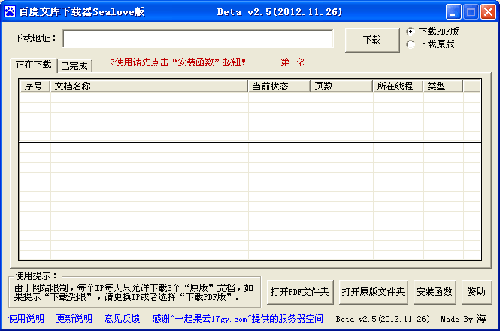Screen dimensions: 500x331
Task: Click the 当前状态 column header
Action: 279,86
